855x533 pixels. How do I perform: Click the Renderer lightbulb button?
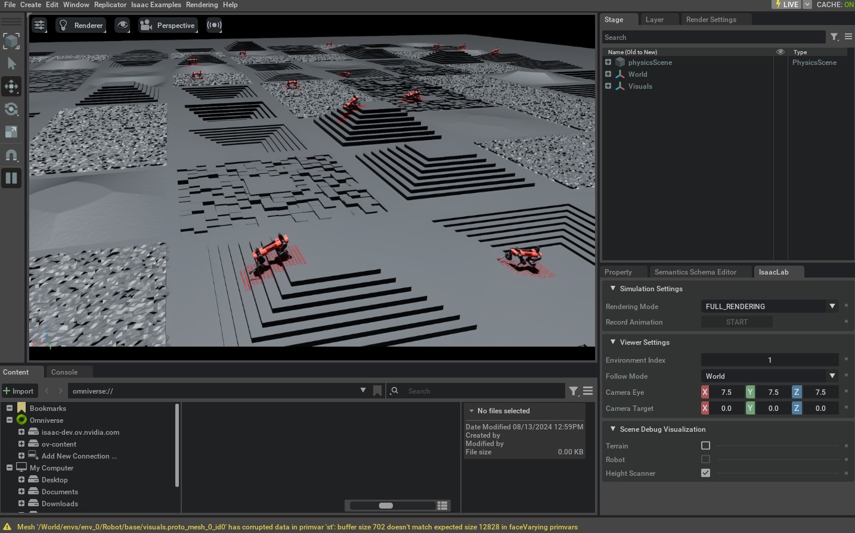click(x=80, y=25)
